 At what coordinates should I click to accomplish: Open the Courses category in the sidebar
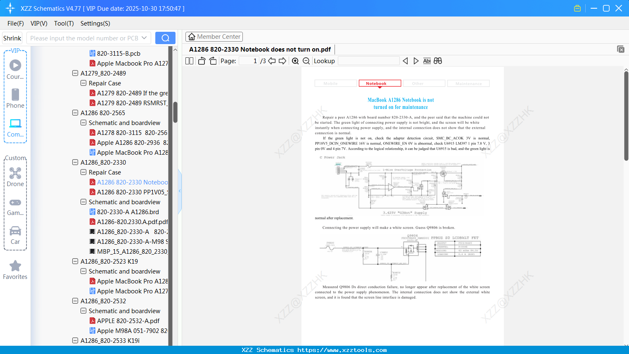(15, 70)
